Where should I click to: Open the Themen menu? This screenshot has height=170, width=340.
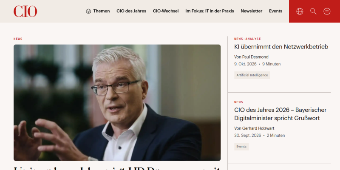coord(102,11)
